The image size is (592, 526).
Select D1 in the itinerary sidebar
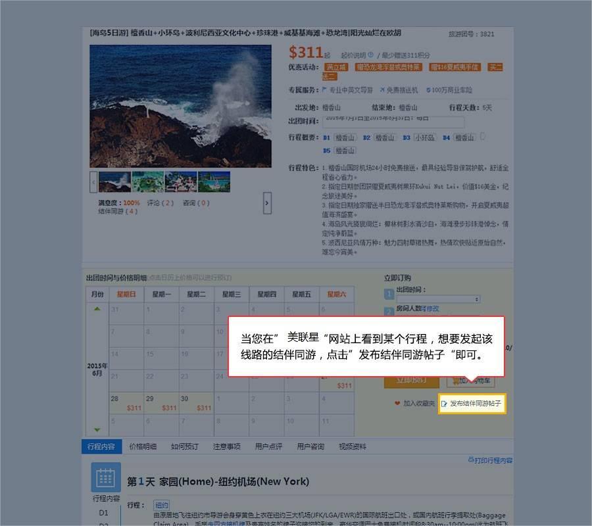[103, 513]
